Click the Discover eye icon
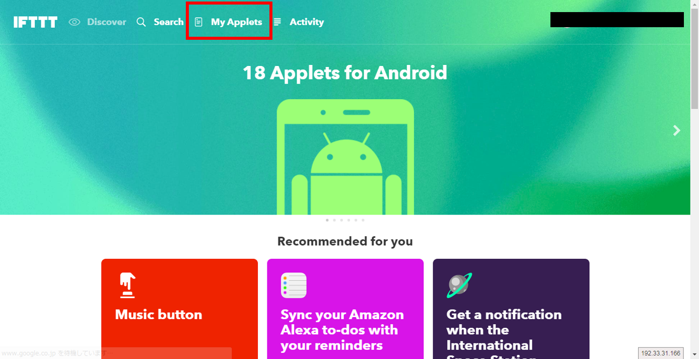This screenshot has width=699, height=359. point(75,22)
